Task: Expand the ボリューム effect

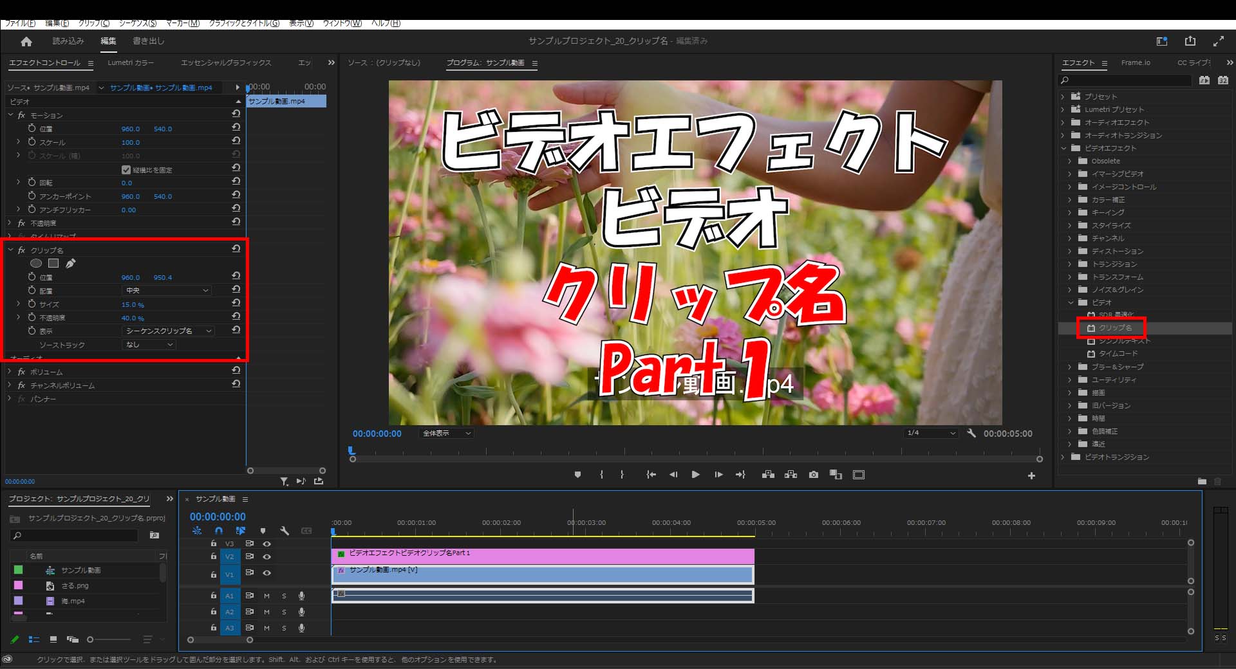Action: [x=10, y=372]
